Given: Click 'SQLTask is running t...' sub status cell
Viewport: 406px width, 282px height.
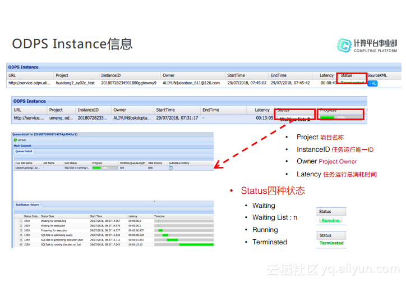Looking at the screenshot, I should (x=77, y=168).
